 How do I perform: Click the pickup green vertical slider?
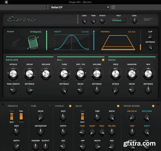click(47, 40)
